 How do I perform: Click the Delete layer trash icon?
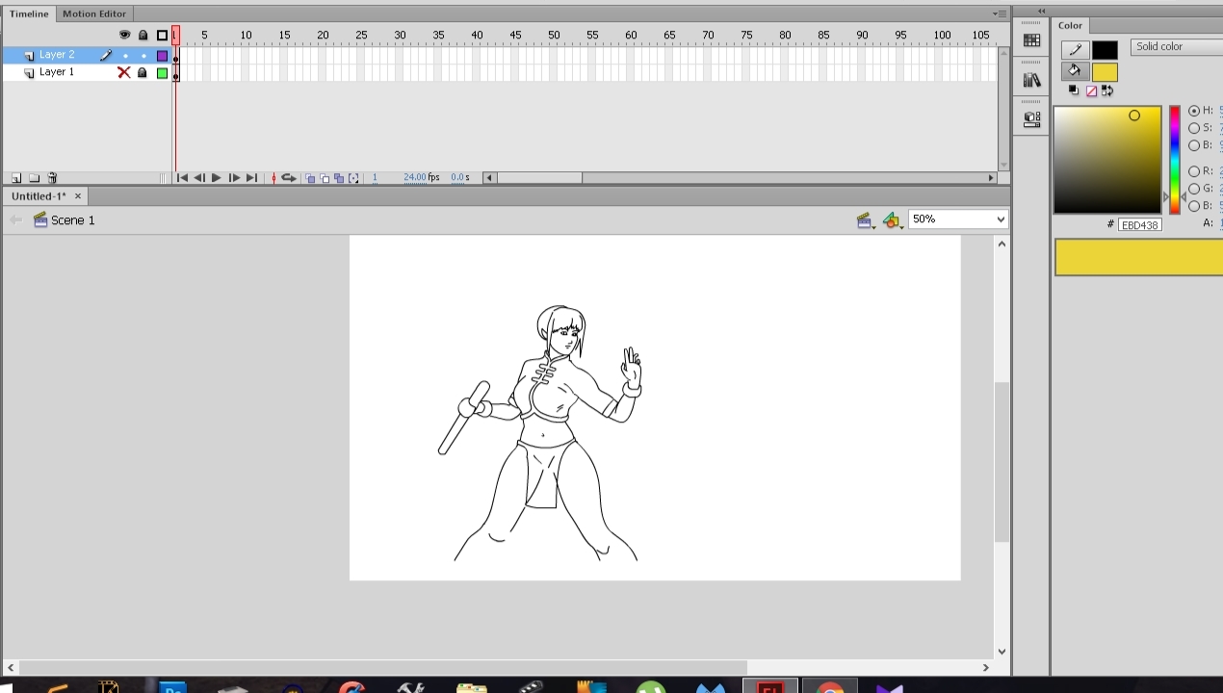pyautogui.click(x=52, y=178)
